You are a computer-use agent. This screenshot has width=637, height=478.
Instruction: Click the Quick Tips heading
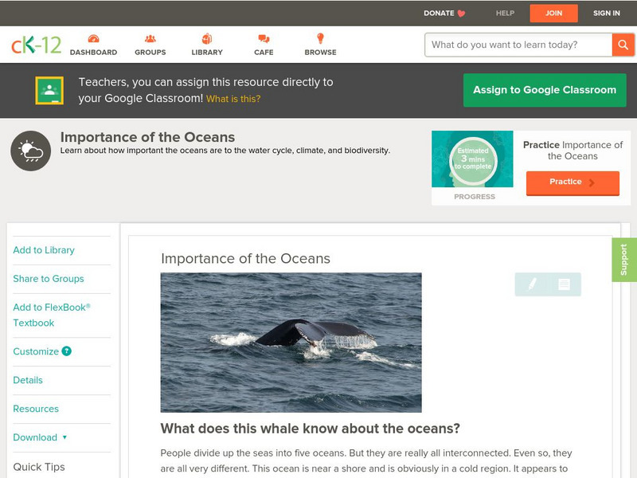[x=39, y=467]
